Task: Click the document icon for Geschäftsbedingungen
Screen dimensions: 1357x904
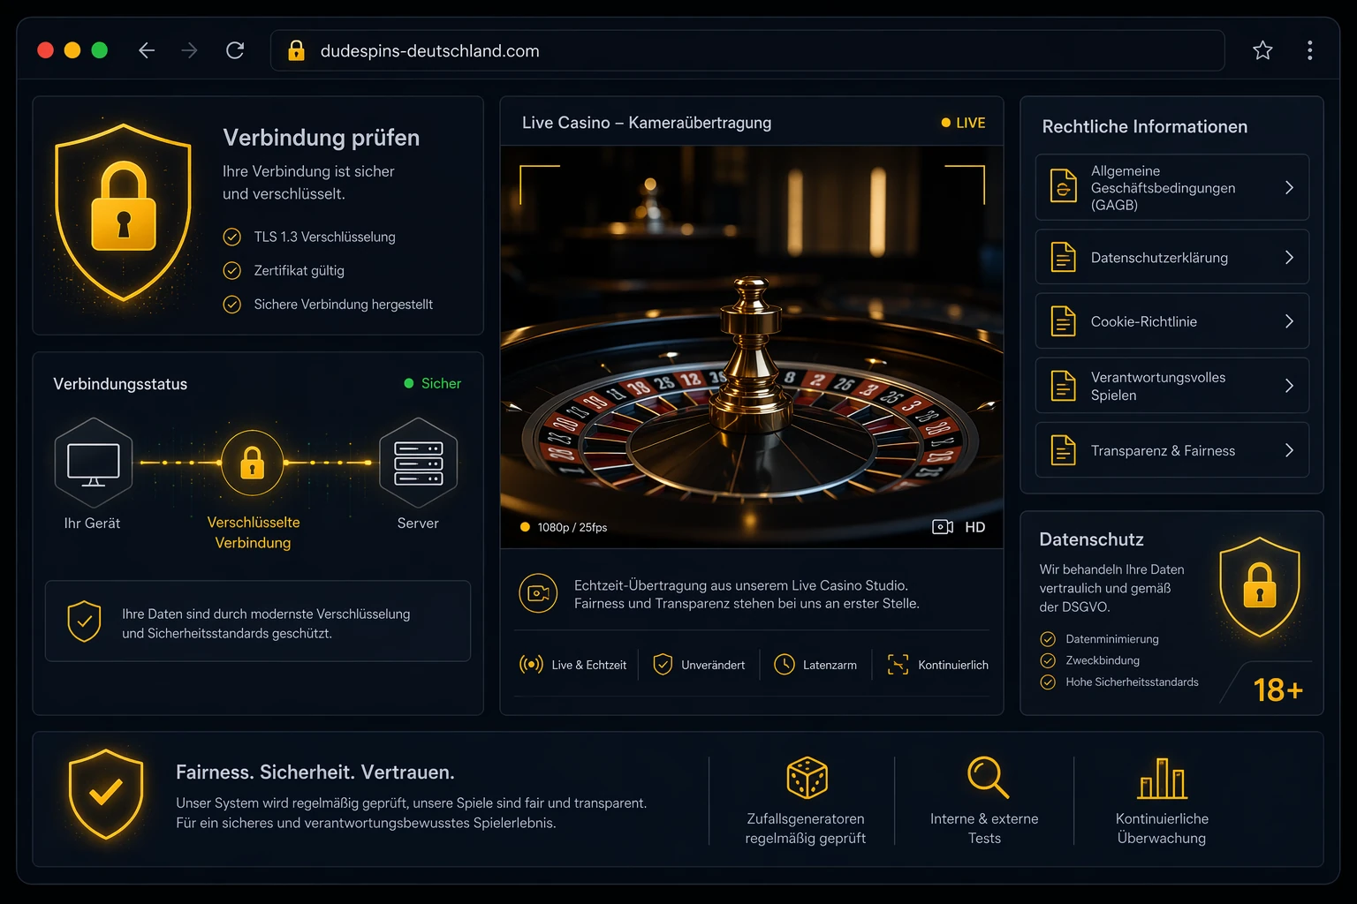Action: point(1064,186)
